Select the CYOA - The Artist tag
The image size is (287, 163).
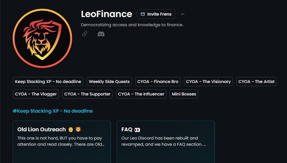(x=256, y=81)
